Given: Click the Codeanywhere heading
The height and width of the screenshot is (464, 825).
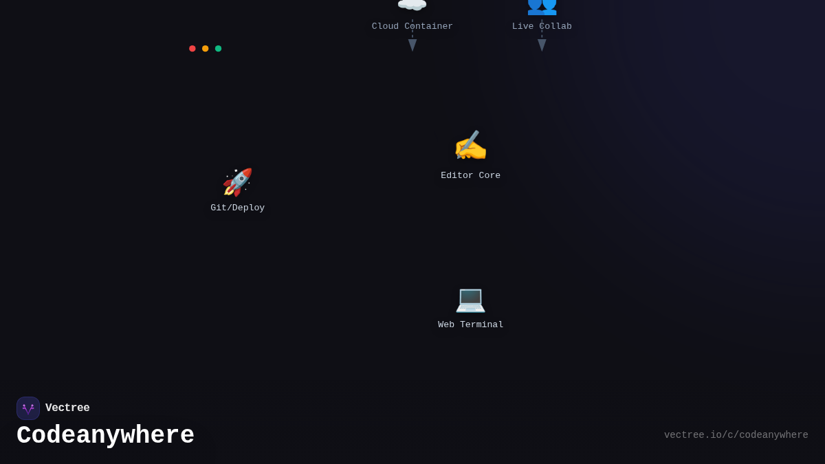Looking at the screenshot, I should pyautogui.click(x=105, y=434).
